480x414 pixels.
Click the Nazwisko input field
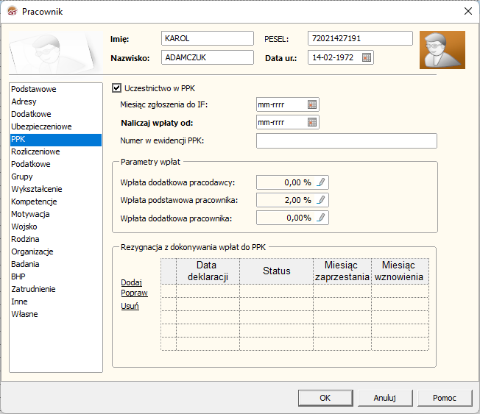[x=208, y=57]
